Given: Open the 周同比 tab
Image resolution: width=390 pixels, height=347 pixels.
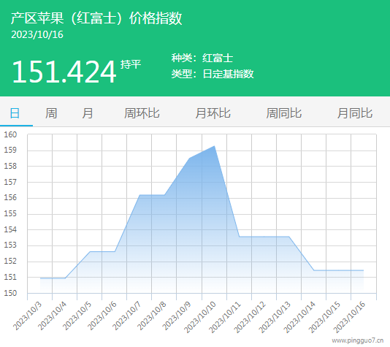Looking at the screenshot, I should [284, 113].
